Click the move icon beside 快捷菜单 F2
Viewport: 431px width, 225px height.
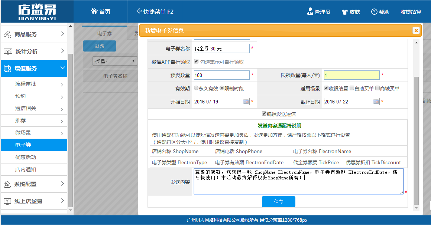139,11
